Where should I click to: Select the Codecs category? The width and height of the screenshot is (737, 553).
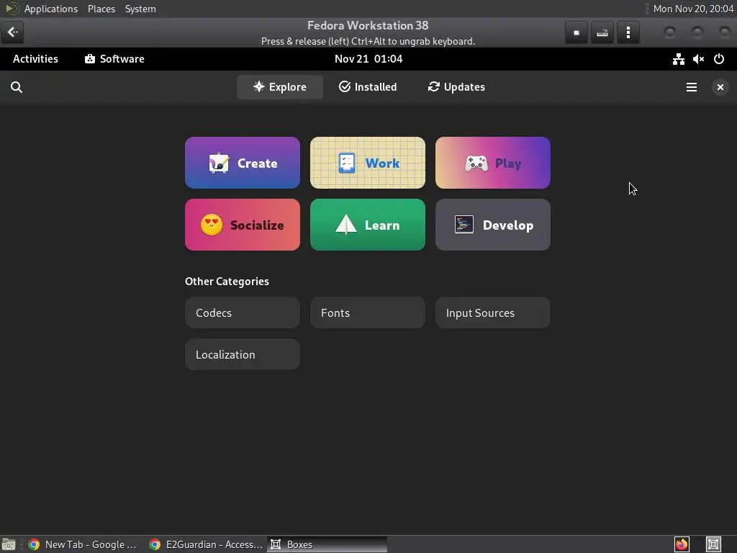click(243, 313)
